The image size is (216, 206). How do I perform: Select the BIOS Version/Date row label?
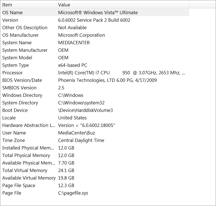(x=22, y=80)
